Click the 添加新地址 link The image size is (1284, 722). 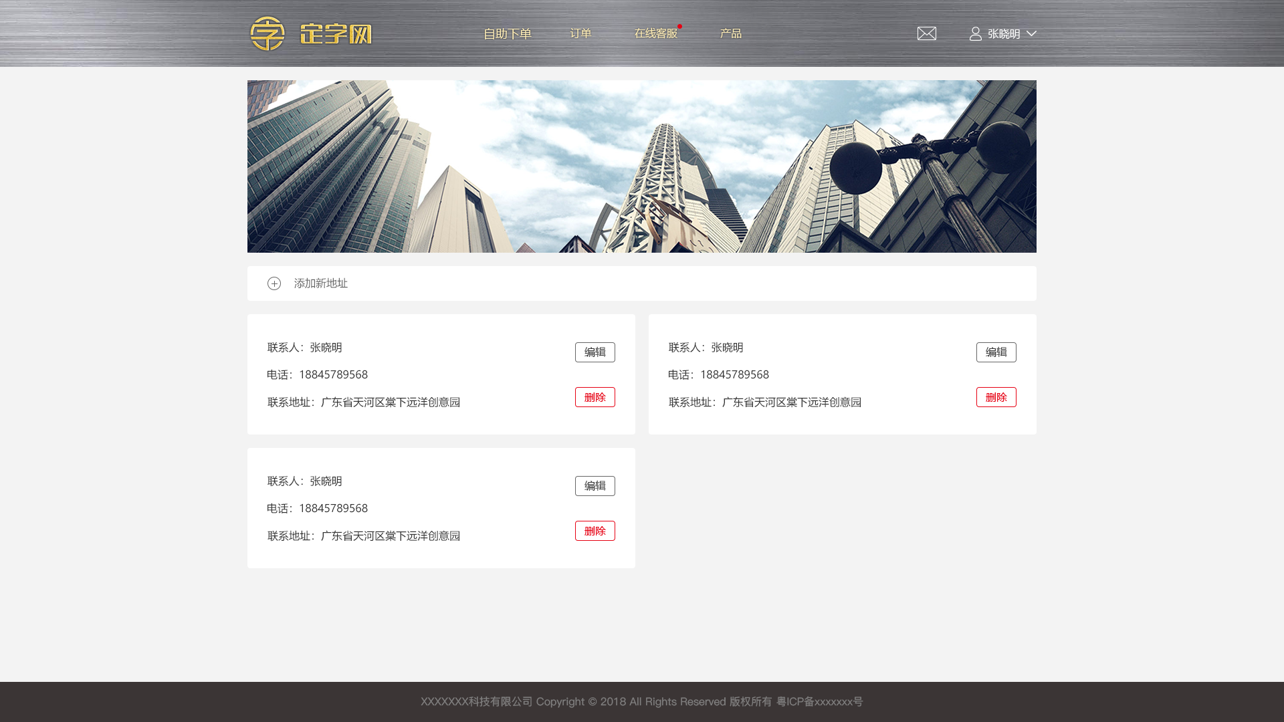321,283
